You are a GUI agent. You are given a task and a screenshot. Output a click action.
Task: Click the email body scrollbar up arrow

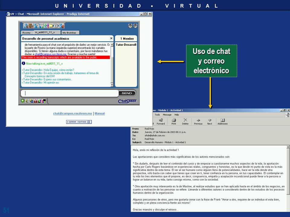288,147
